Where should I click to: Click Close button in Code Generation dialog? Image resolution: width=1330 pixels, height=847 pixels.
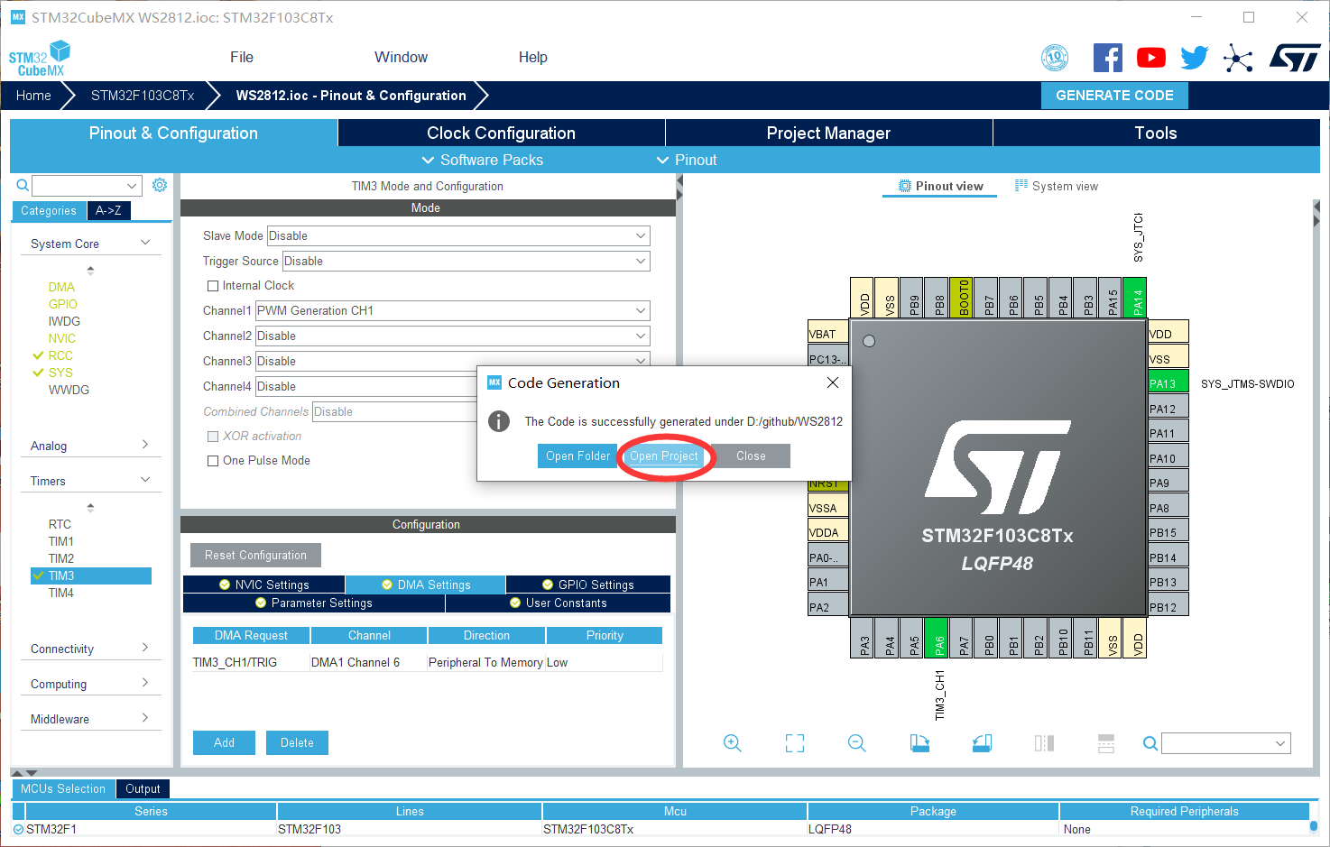[751, 456]
